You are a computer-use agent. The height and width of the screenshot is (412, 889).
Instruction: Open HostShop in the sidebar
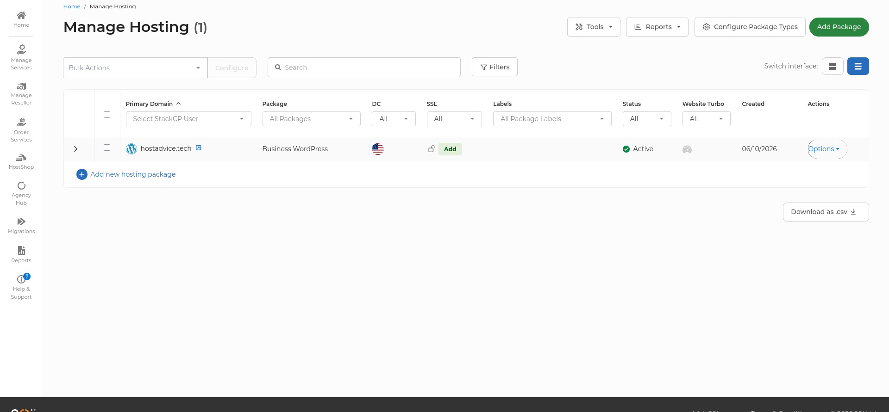(21, 162)
